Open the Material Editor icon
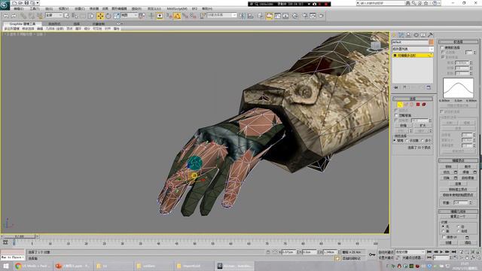482x271 pixels. point(295,16)
